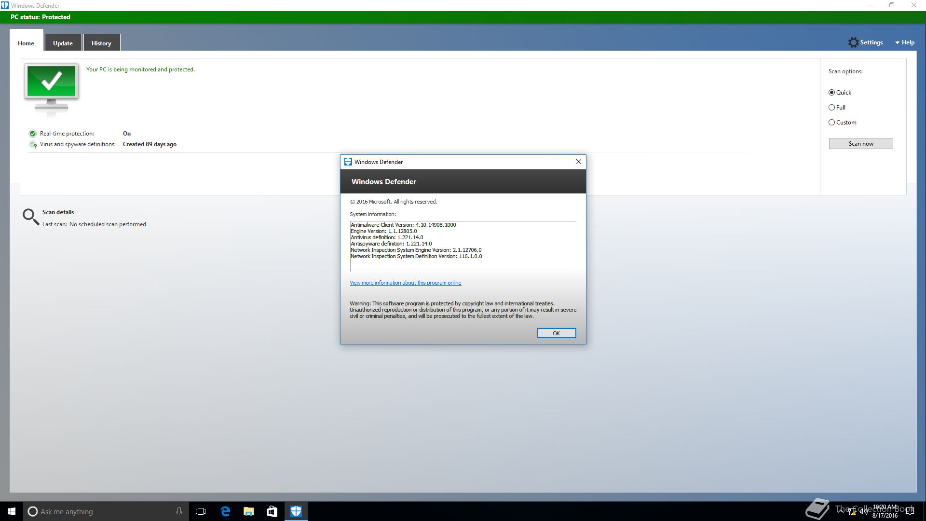The width and height of the screenshot is (926, 521).
Task: Switch to the History tab
Action: coord(101,43)
